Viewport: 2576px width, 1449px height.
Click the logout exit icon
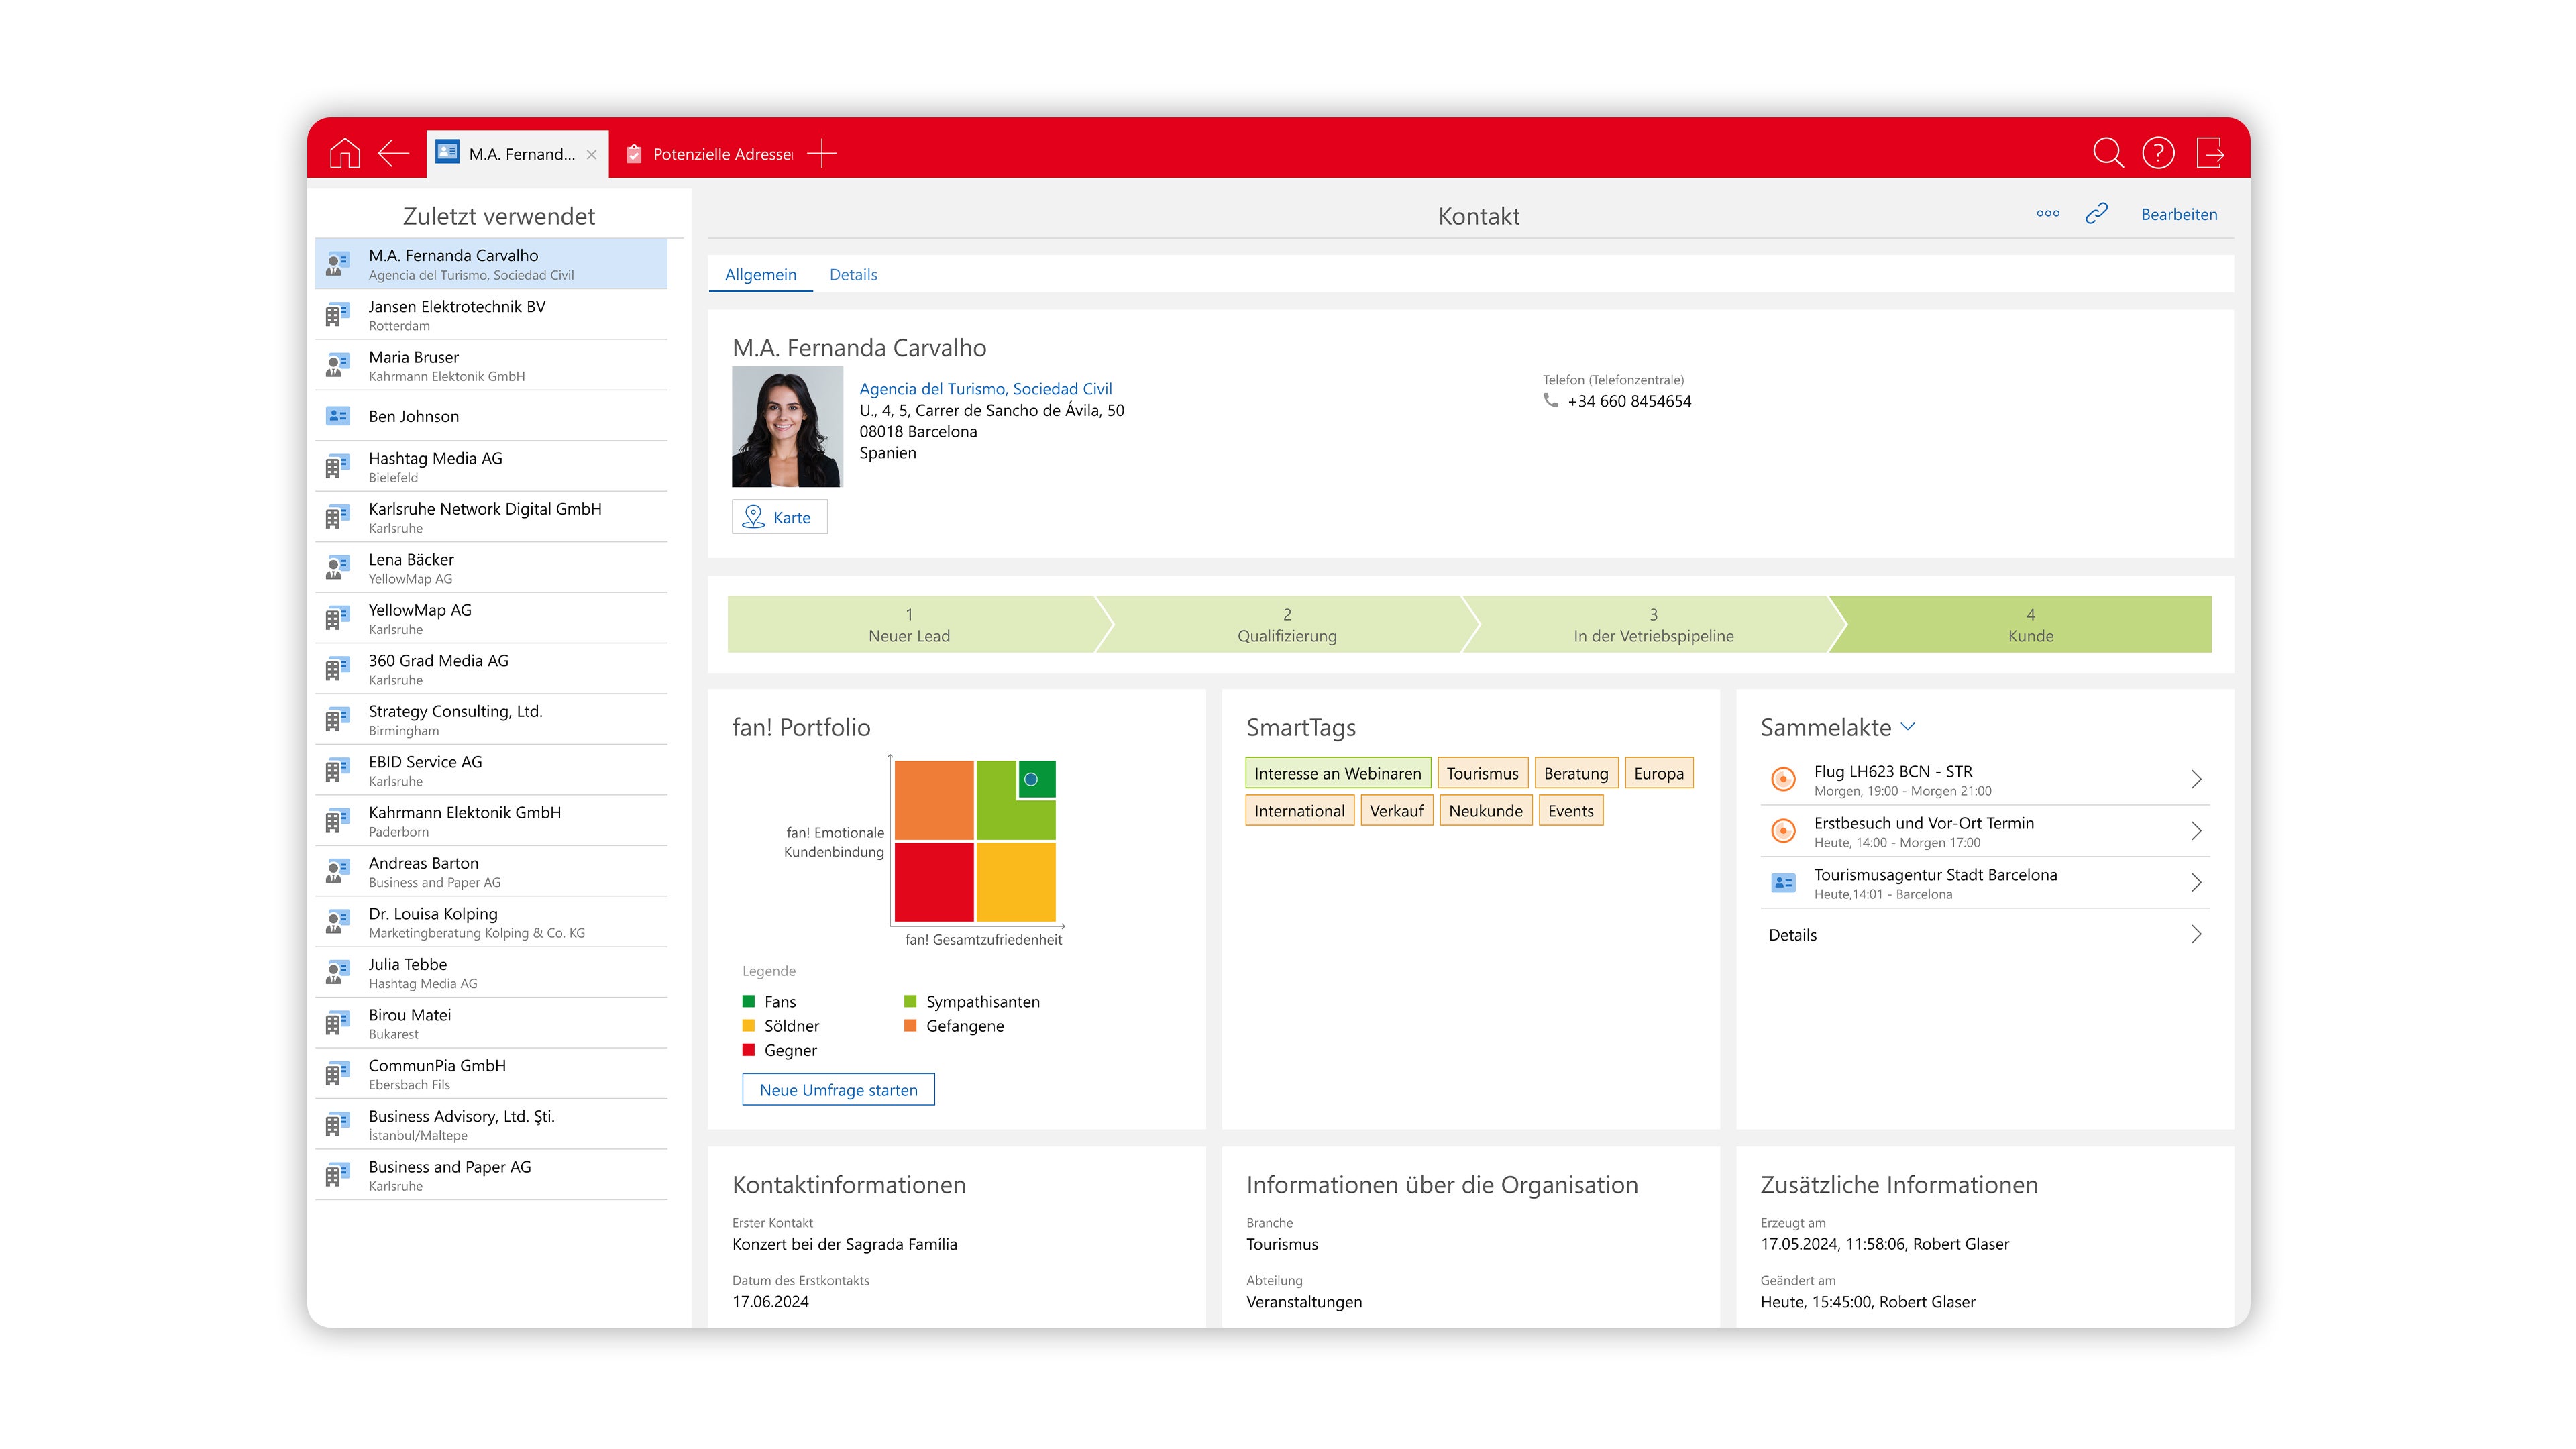[x=2210, y=153]
